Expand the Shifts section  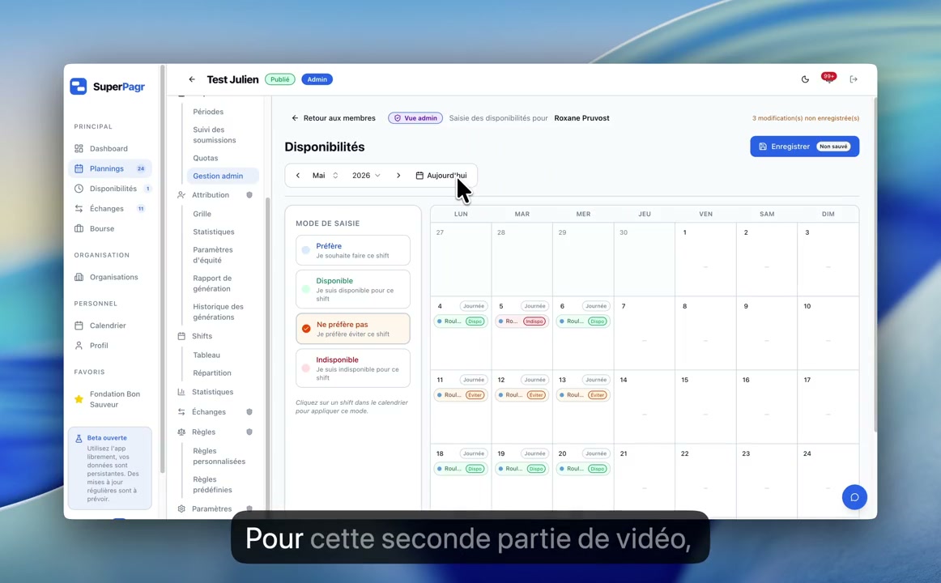(202, 337)
